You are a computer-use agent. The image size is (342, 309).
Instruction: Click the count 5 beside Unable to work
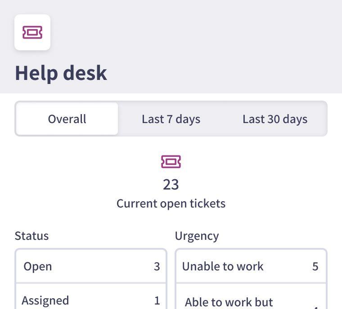(315, 266)
